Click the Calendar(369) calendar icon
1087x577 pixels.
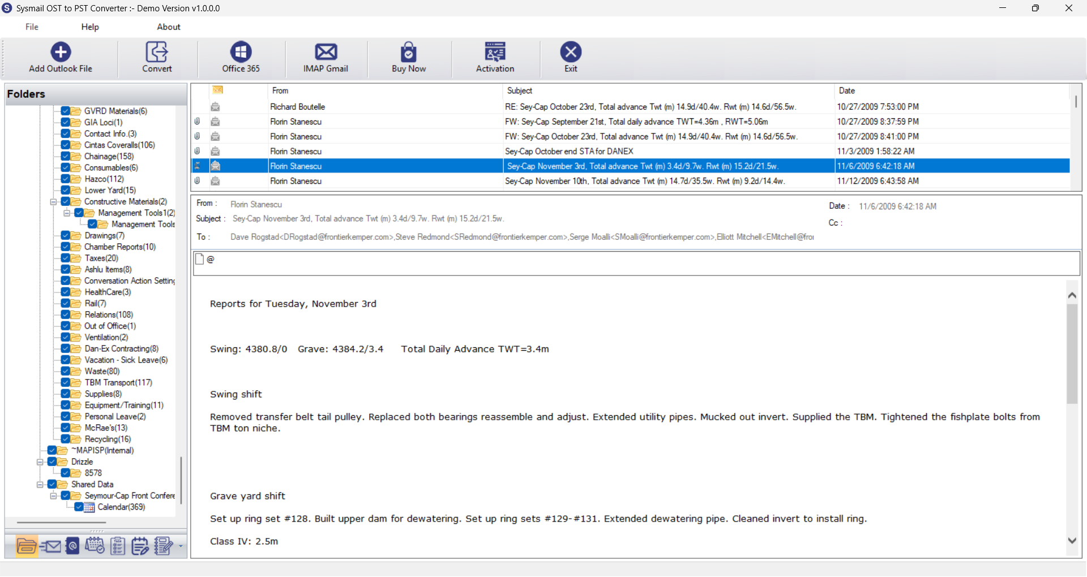[89, 507]
